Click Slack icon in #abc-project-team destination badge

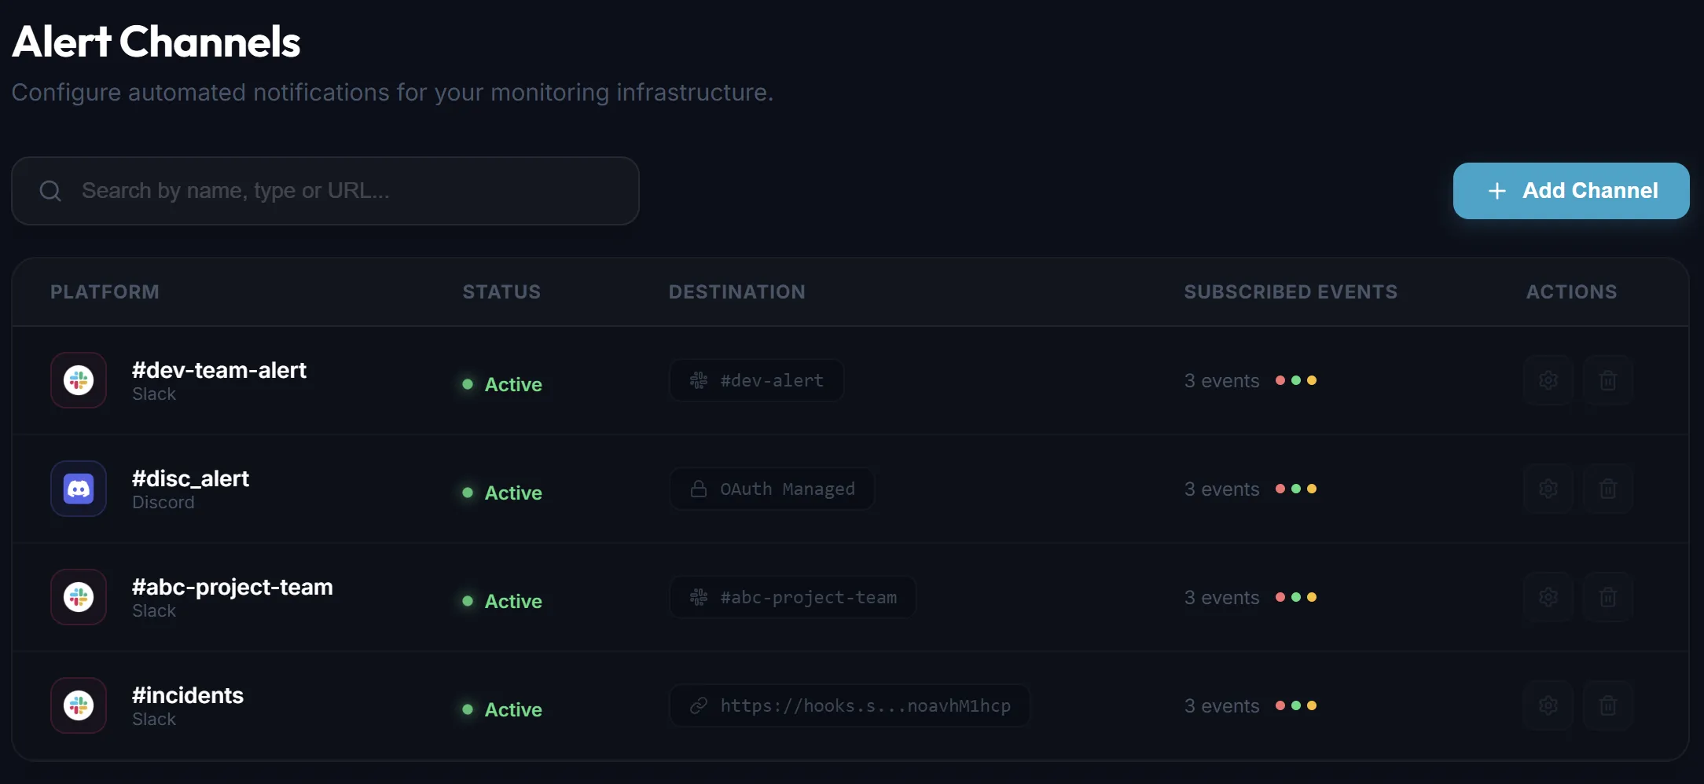699,597
